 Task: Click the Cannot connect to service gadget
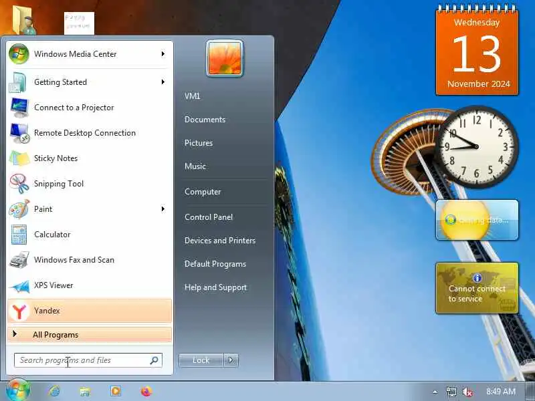[x=477, y=288]
